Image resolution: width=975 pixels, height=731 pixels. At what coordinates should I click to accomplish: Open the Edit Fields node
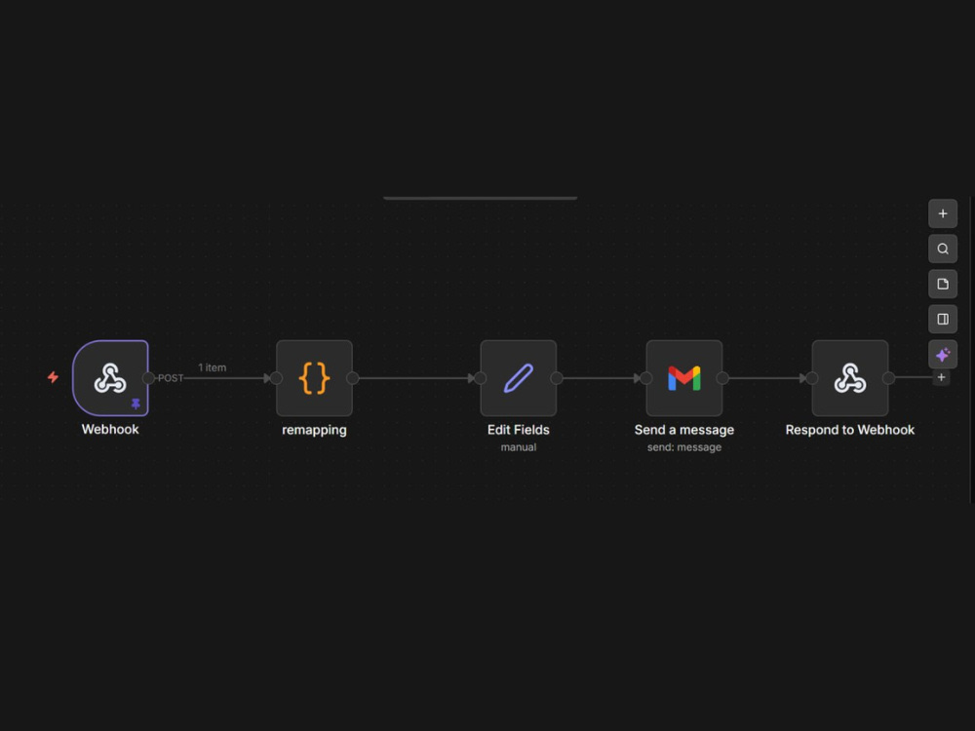click(518, 378)
